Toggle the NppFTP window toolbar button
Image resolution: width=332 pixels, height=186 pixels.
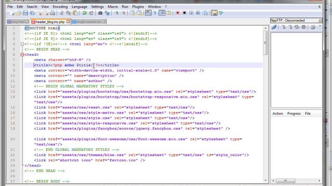pos(214,13)
